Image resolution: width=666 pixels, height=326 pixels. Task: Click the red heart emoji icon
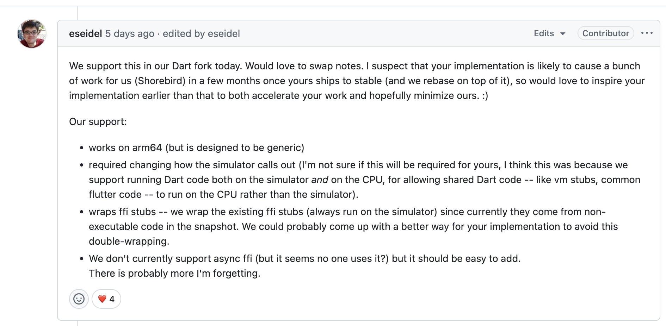pos(102,299)
